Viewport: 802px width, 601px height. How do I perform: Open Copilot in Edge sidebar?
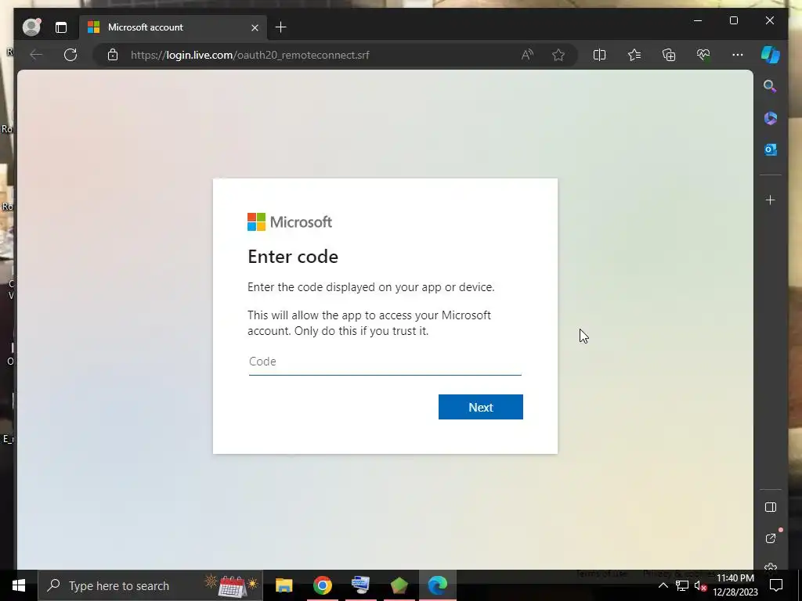pyautogui.click(x=771, y=55)
